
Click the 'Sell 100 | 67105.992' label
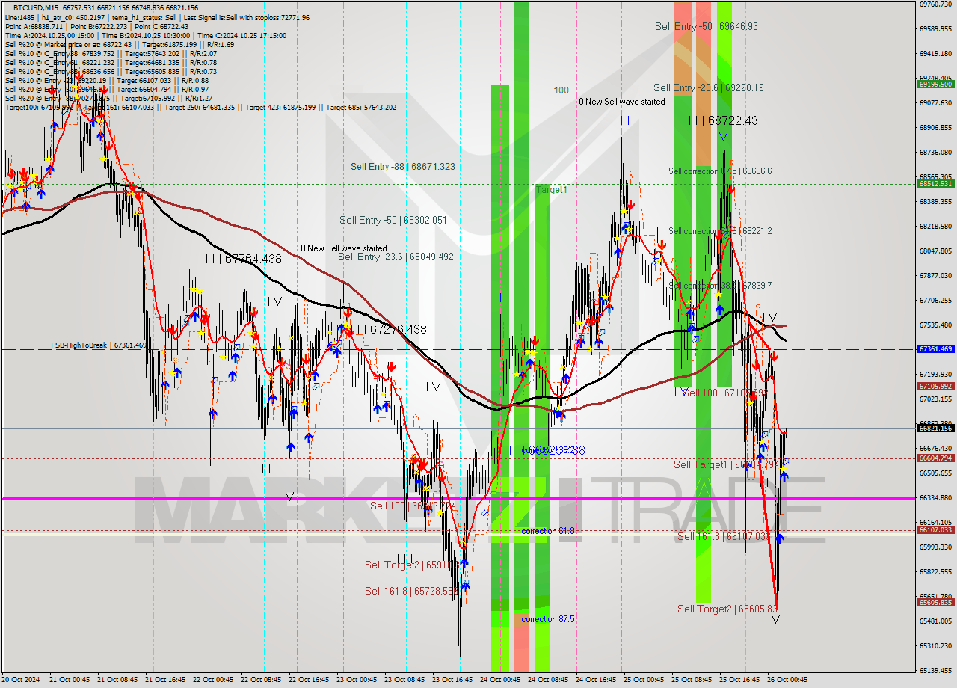[x=725, y=393]
